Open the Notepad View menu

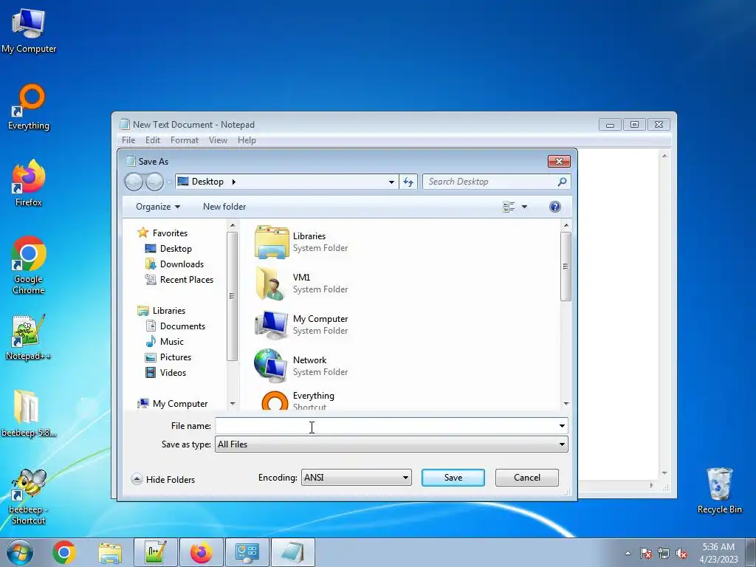pyautogui.click(x=218, y=140)
